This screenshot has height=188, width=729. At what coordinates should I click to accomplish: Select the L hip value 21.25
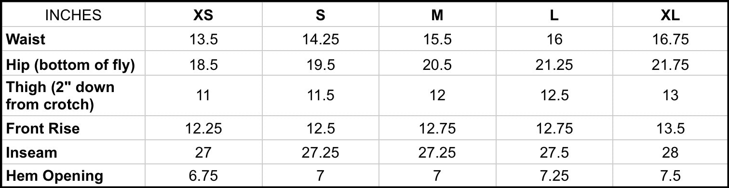pos(554,65)
